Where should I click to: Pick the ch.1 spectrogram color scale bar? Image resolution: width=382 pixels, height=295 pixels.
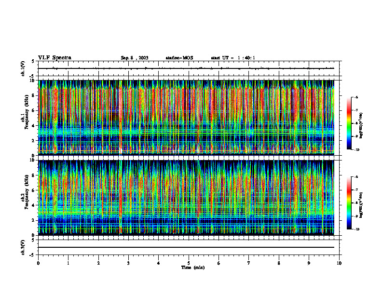coord(349,123)
